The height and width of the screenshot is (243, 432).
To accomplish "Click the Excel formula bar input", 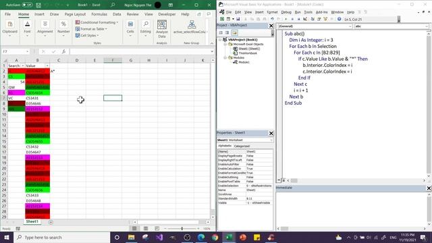I will click(140, 51).
